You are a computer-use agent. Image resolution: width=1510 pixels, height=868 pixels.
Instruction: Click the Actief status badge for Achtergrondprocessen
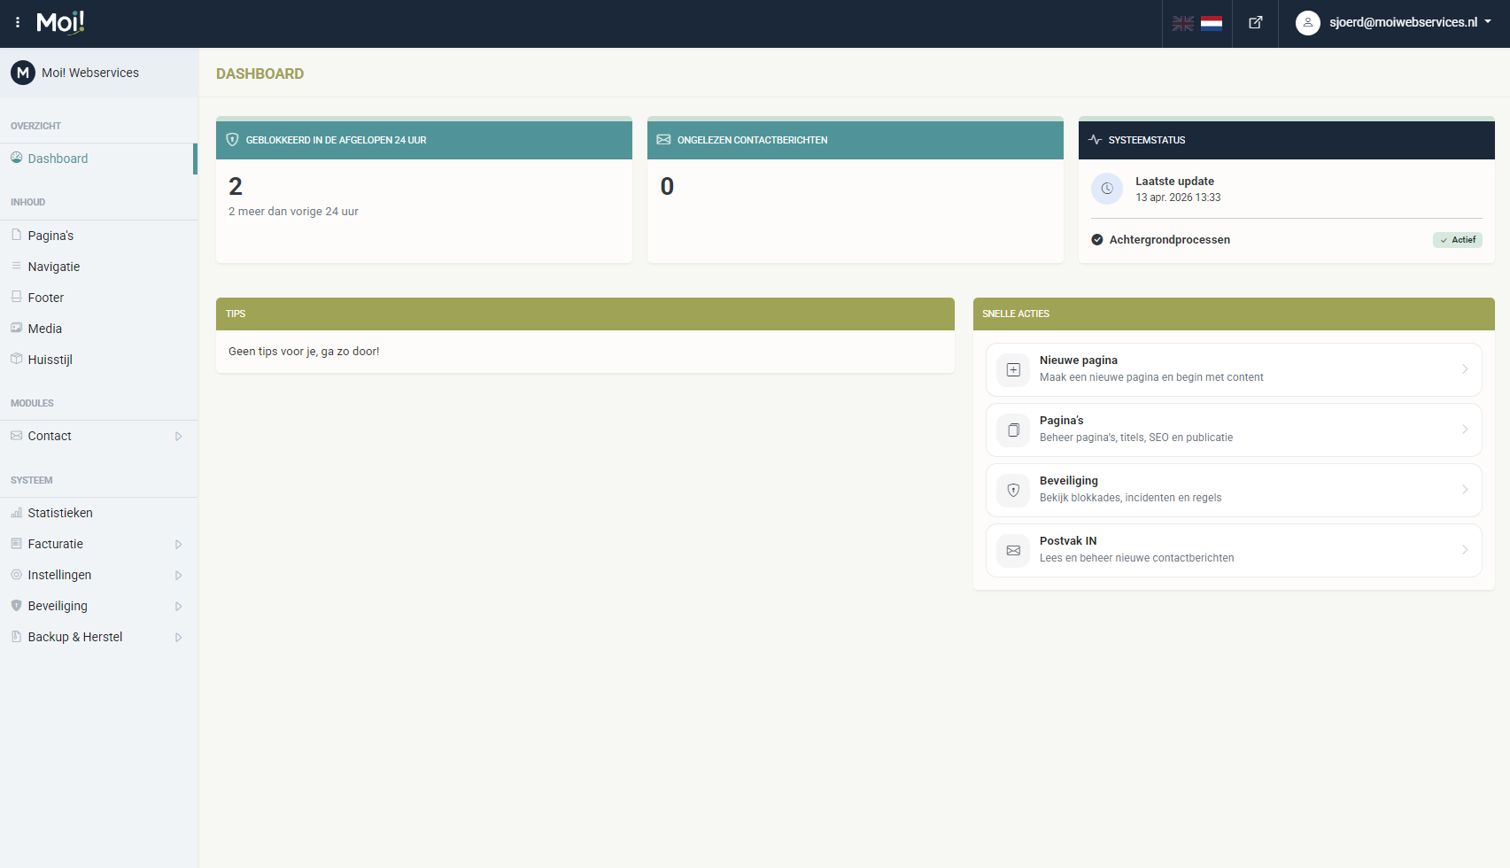[1457, 240]
